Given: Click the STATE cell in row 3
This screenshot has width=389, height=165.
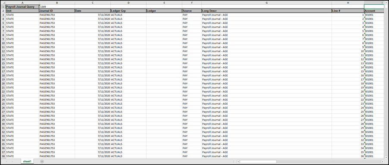Looking at the screenshot, I should click(22, 15).
